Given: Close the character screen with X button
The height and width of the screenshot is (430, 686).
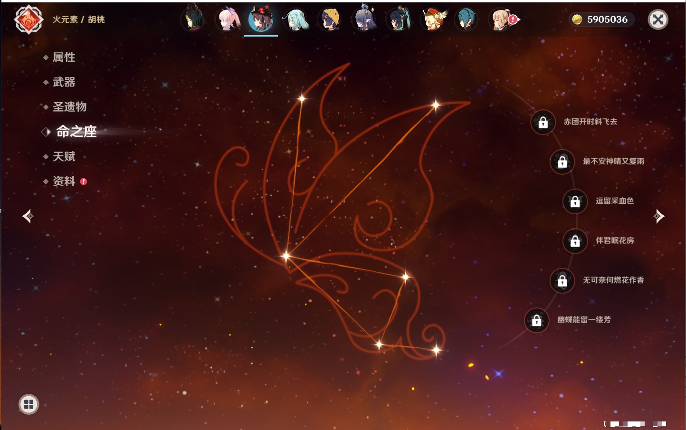Looking at the screenshot, I should pyautogui.click(x=658, y=19).
